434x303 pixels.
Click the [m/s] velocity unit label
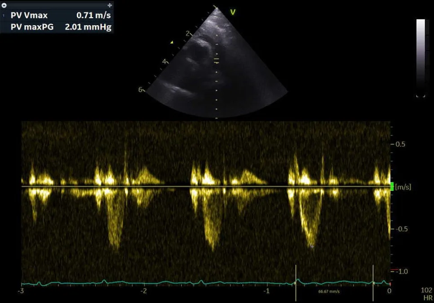(x=403, y=187)
